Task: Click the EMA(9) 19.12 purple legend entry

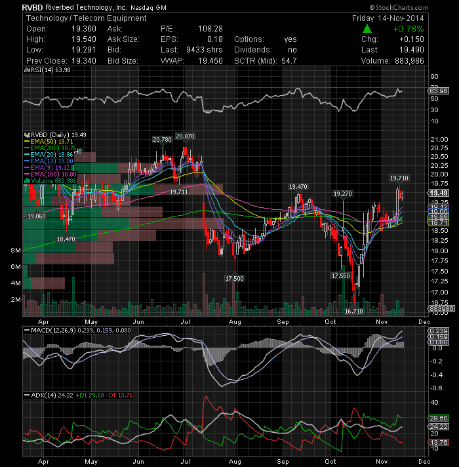Action: 47,168
